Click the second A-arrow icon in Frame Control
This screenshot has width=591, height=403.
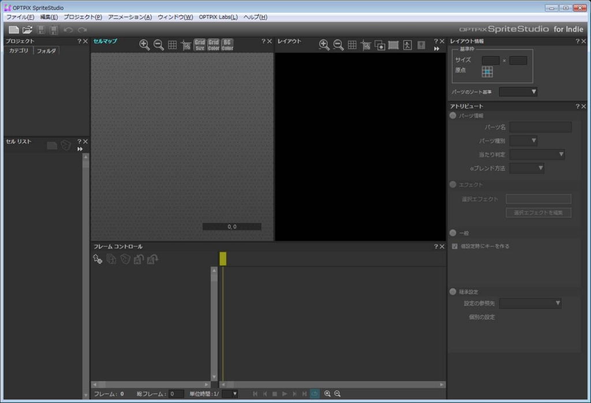click(x=152, y=259)
